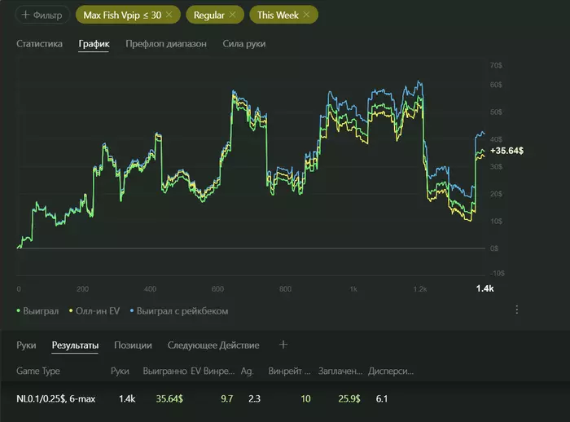
Task: Switch to the Руки bottom tab
Action: [26, 345]
